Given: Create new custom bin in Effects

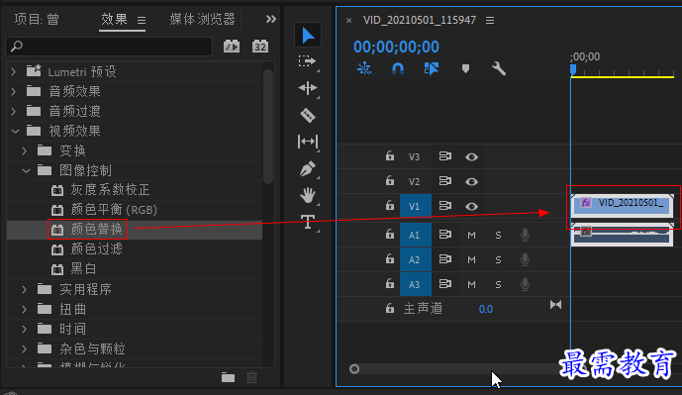Looking at the screenshot, I should pos(228,377).
